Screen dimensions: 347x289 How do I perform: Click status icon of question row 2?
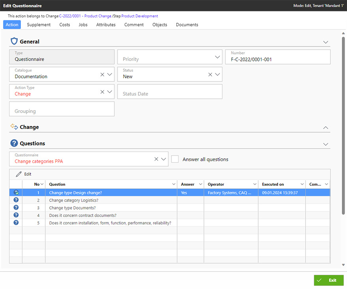tap(16, 200)
